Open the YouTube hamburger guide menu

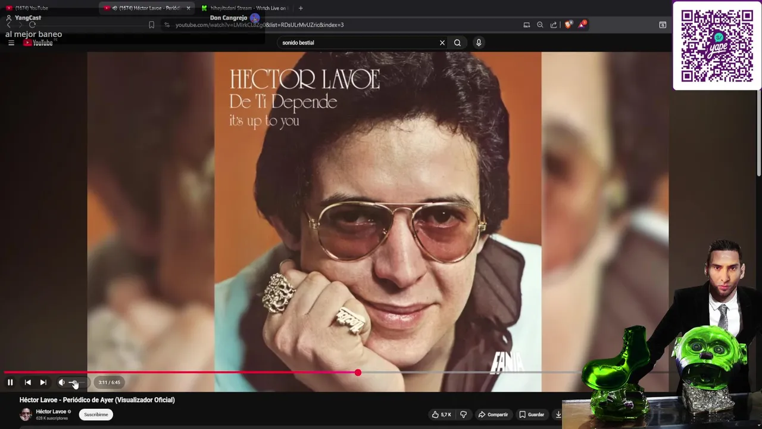(11, 43)
